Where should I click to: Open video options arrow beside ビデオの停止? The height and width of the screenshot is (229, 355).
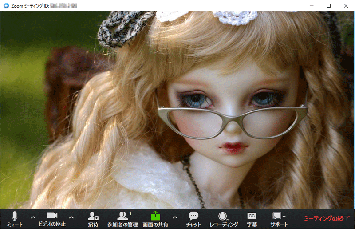tap(71, 217)
